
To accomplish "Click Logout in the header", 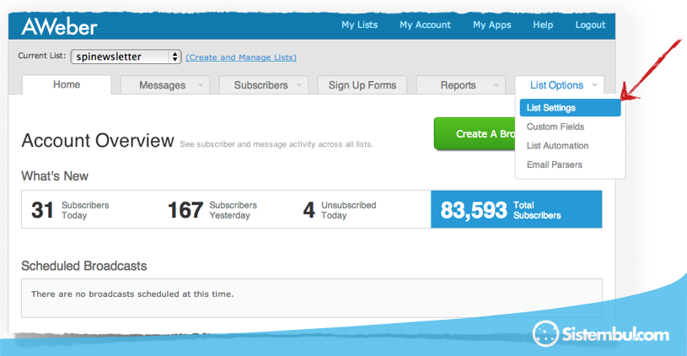I will click(x=590, y=25).
